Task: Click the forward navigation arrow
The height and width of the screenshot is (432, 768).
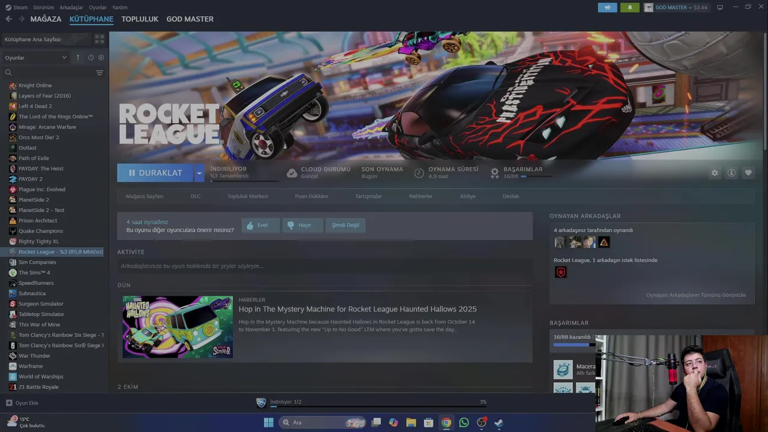Action: (x=22, y=19)
